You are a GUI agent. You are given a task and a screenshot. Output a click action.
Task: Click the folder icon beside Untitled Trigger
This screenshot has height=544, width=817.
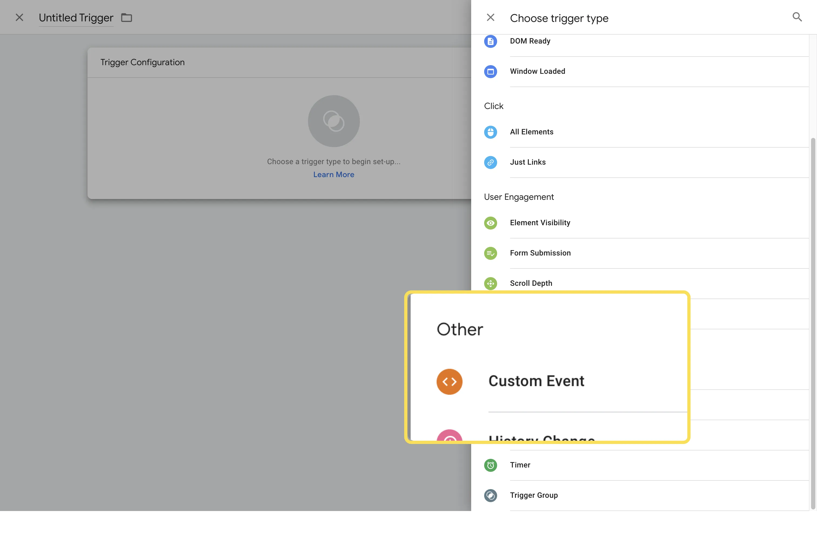pyautogui.click(x=126, y=17)
